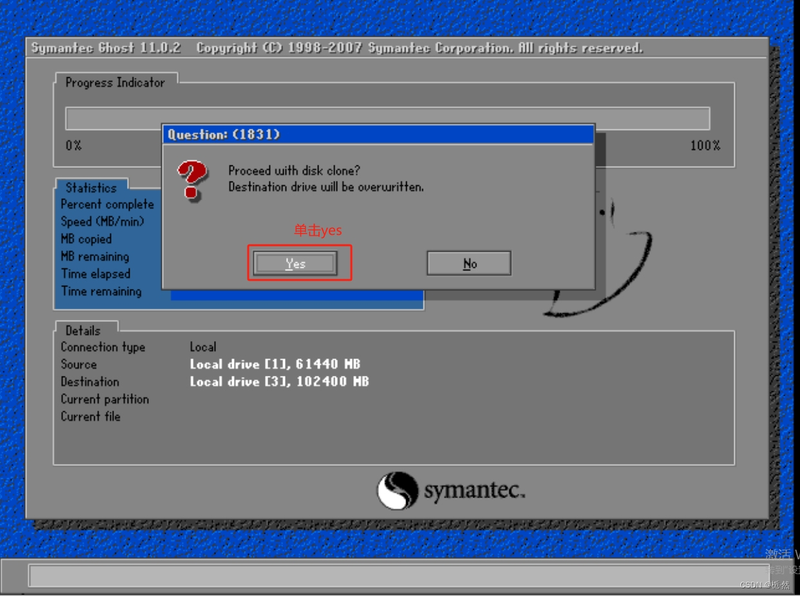Click the 'Statistics' panel label
The image size is (800, 596).
tap(91, 188)
